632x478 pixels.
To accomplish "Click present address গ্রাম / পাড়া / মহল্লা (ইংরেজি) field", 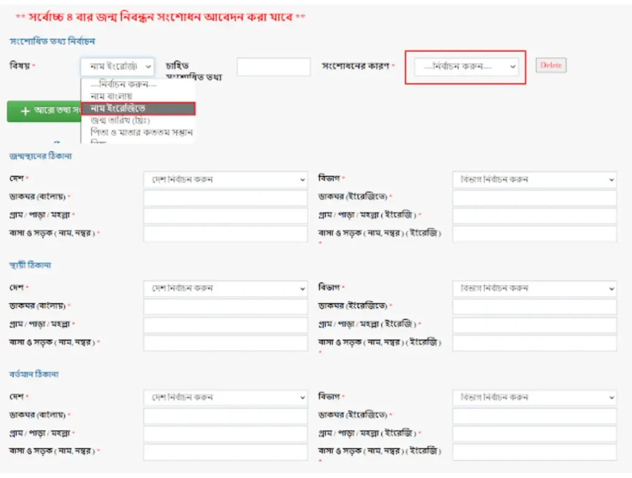I will tap(534, 434).
